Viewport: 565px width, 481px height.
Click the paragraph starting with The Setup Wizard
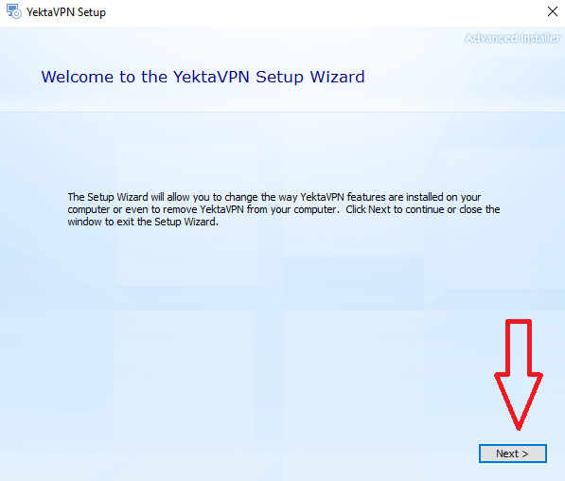(x=284, y=209)
